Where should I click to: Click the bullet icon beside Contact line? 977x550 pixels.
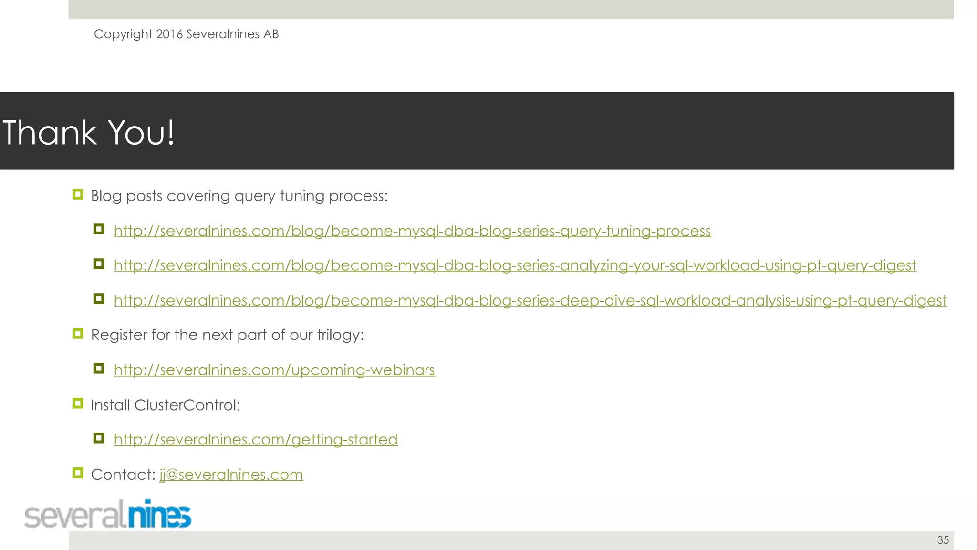point(78,473)
